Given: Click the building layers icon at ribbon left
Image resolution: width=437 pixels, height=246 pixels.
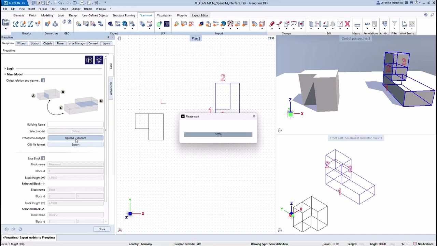Looking at the screenshot, I should click(x=5, y=23).
